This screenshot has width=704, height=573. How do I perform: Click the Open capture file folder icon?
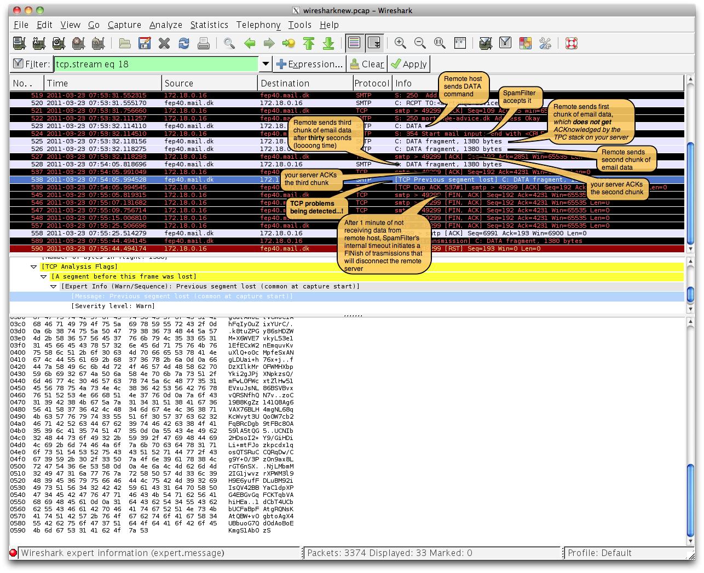click(125, 43)
